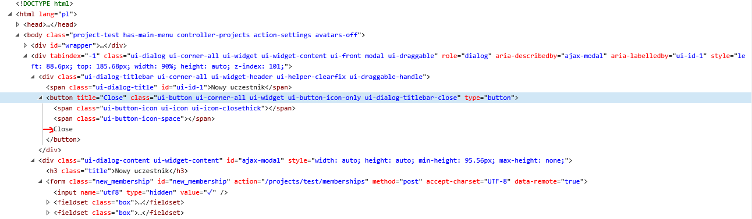Collapse the html lang="pl" node
752x219 pixels.
coord(11,14)
